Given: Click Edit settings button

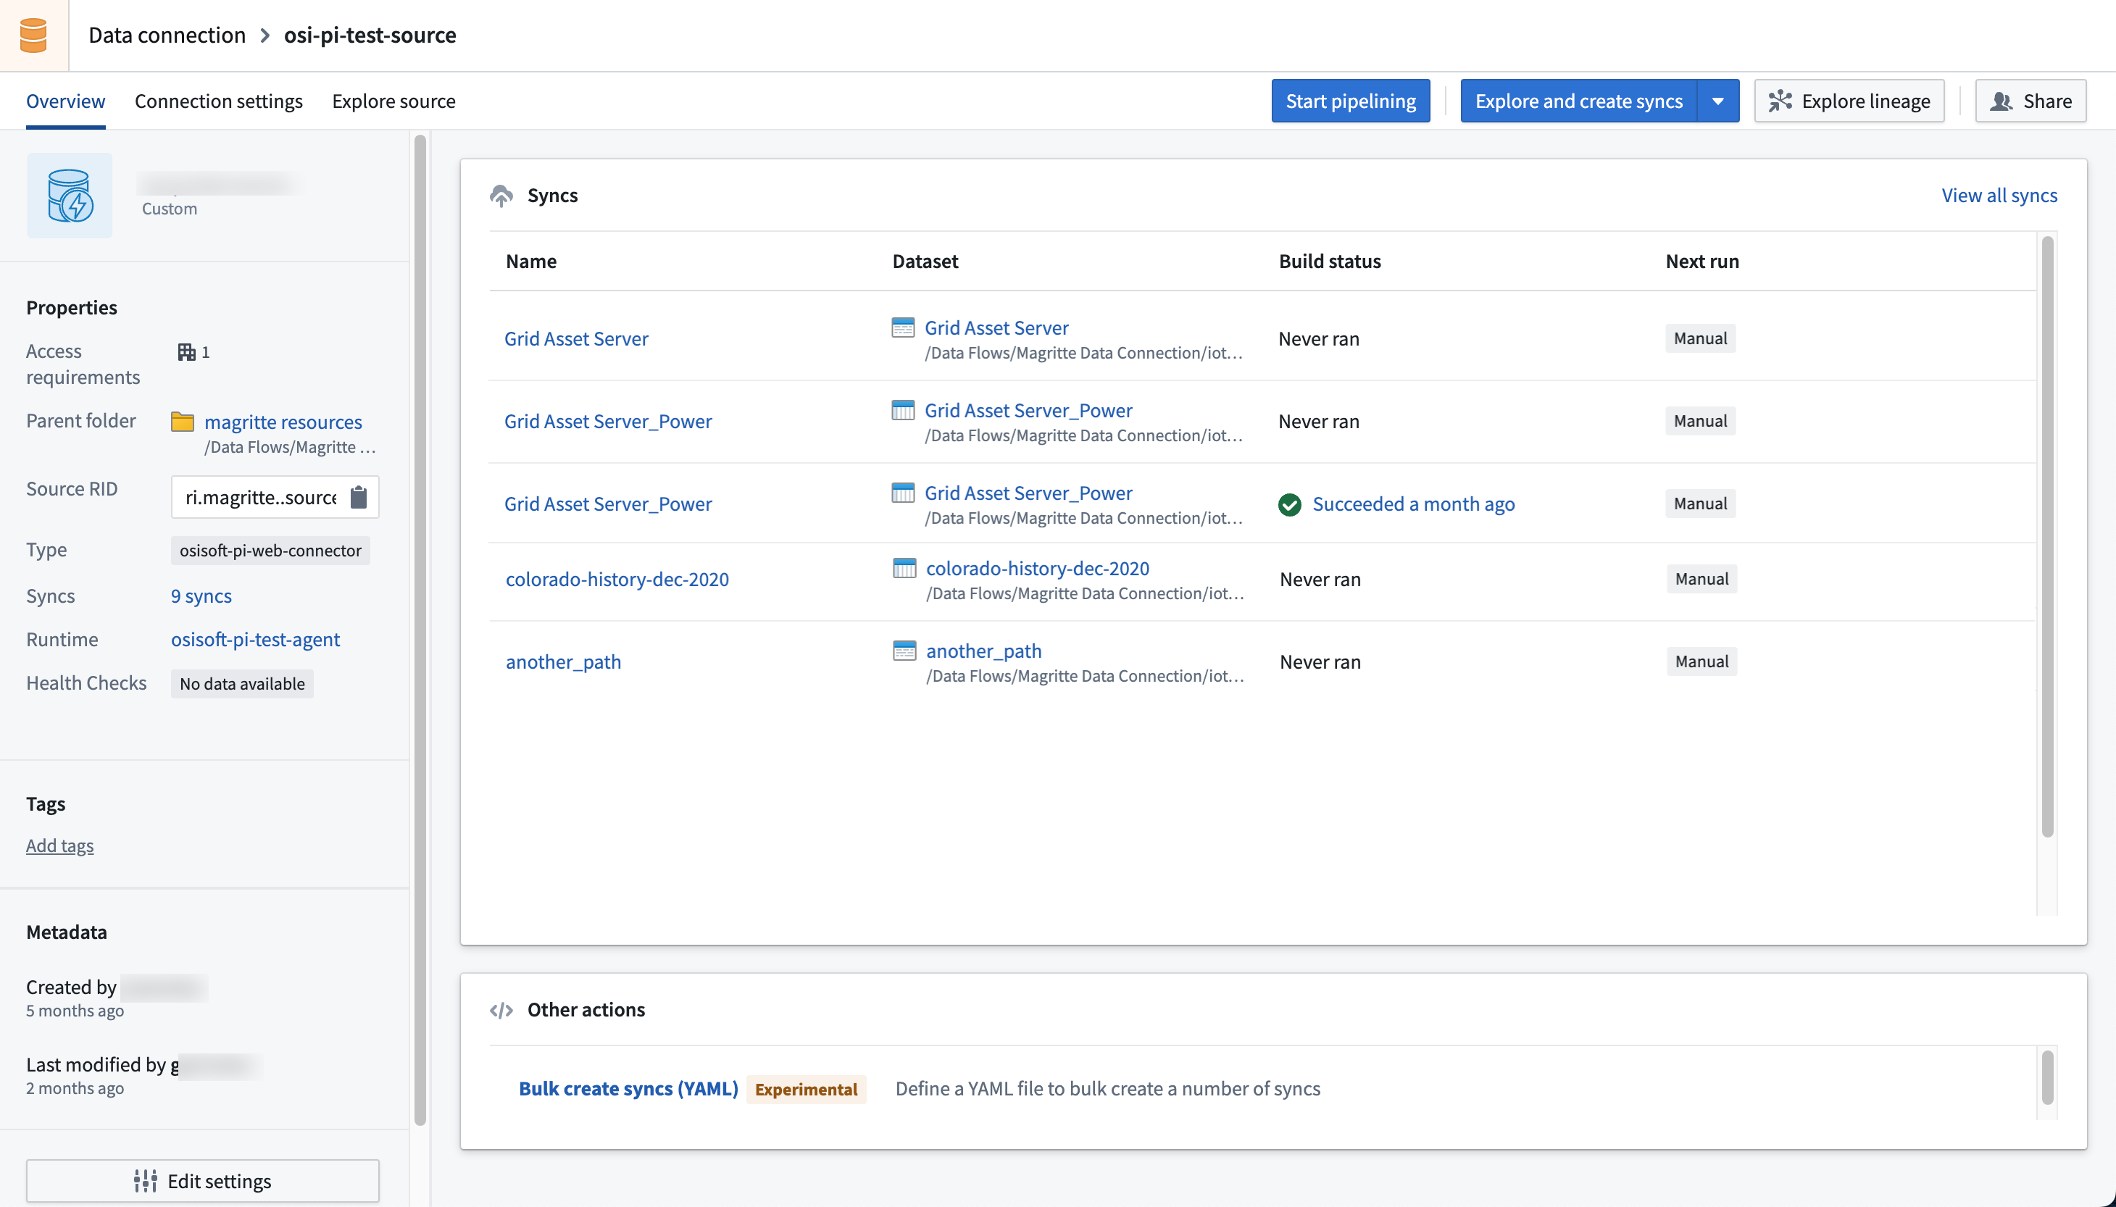Looking at the screenshot, I should (x=203, y=1180).
